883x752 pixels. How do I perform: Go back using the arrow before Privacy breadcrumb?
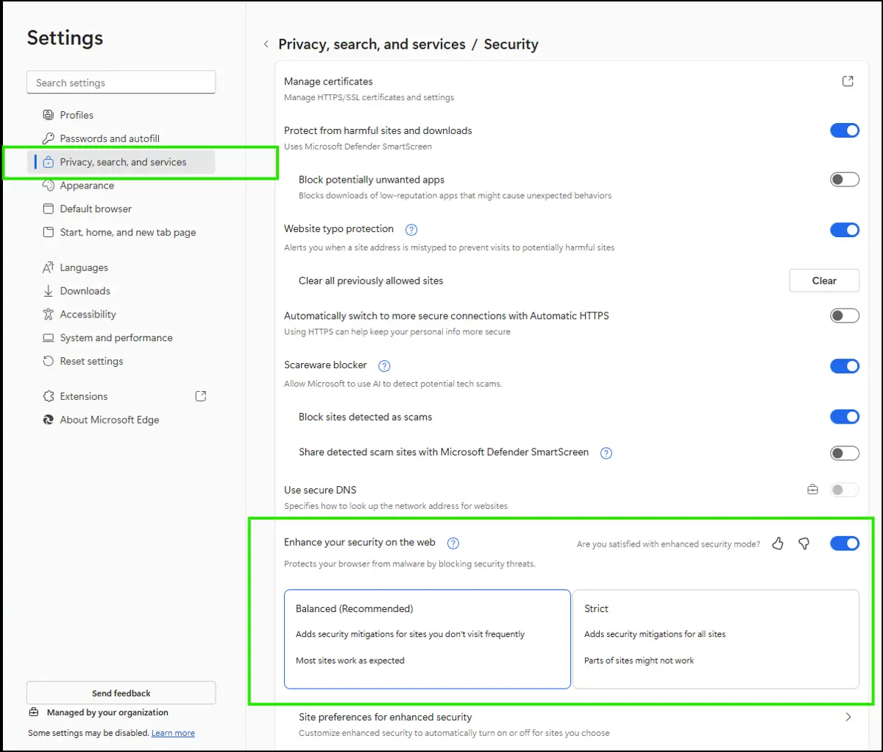coord(266,44)
